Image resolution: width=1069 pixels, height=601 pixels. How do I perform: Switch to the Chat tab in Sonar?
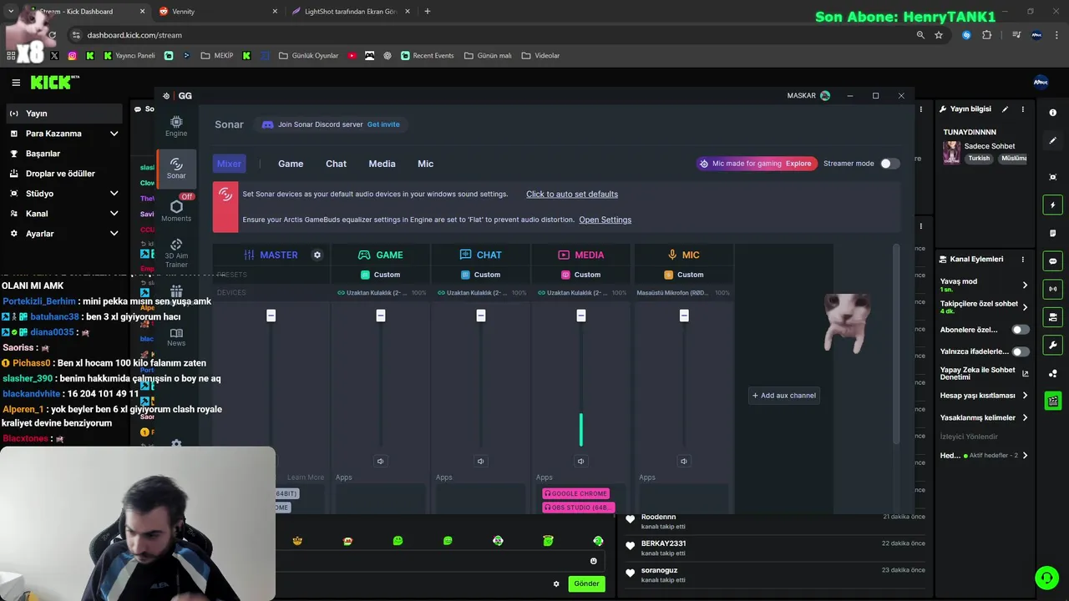click(x=336, y=164)
